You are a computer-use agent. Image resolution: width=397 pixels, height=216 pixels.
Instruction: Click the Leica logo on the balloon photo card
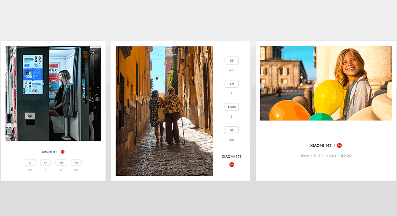(x=339, y=145)
